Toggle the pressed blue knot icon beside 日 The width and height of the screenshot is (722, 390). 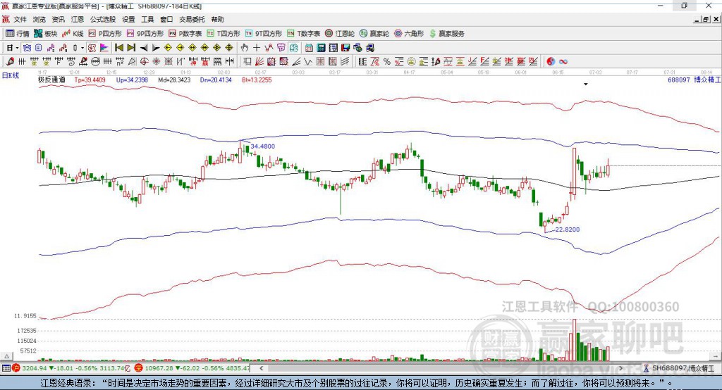[x=27, y=48]
